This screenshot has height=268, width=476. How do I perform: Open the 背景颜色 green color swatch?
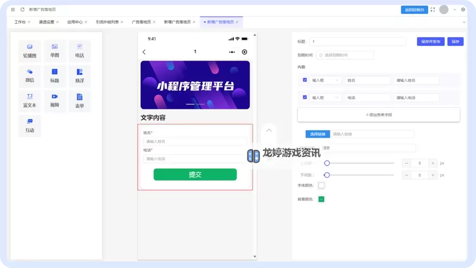tap(321, 199)
